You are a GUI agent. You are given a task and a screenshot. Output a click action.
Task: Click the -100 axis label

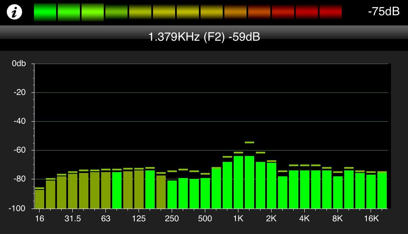pyautogui.click(x=17, y=208)
